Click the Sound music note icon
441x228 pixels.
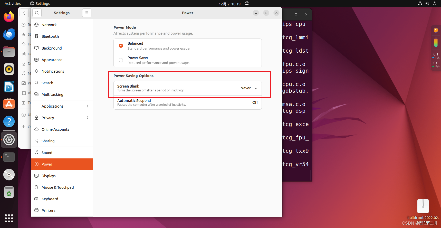[x=36, y=153]
